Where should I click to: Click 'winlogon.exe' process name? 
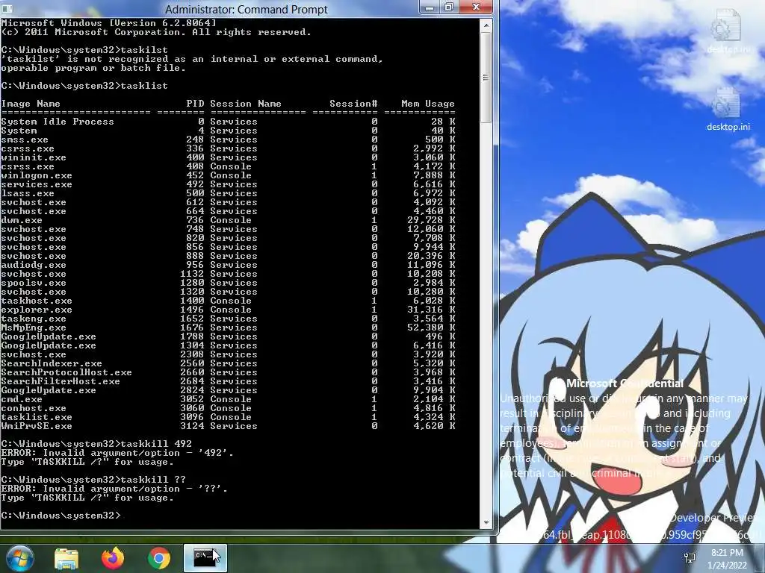point(37,175)
